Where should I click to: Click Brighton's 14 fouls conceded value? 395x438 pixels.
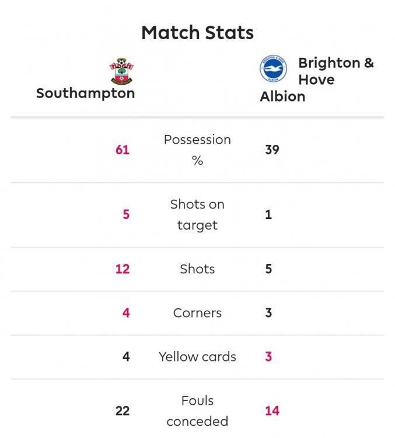pos(272,411)
